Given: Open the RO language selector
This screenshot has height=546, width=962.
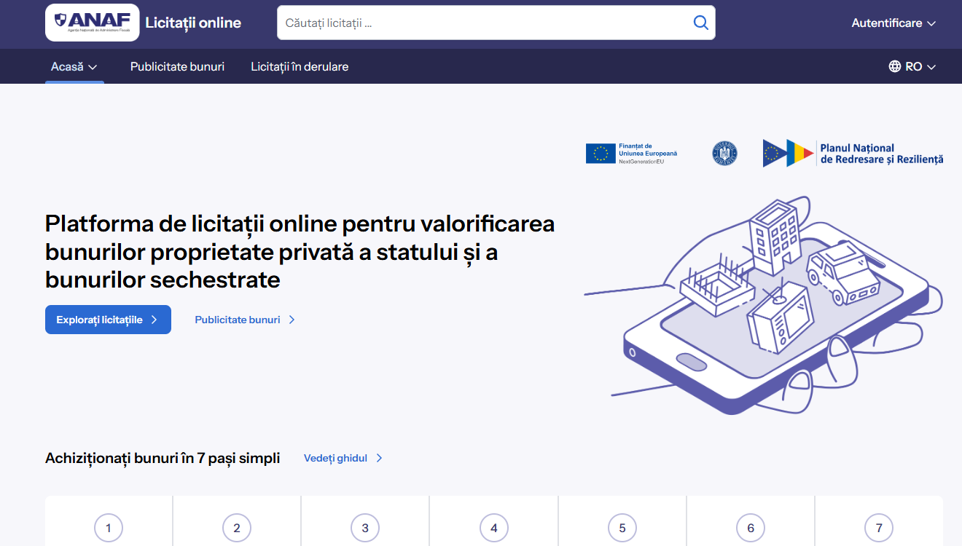Looking at the screenshot, I should [x=912, y=66].
